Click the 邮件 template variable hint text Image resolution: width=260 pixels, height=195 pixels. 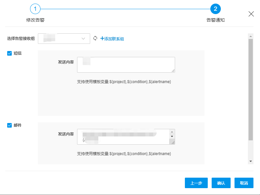[124, 154]
